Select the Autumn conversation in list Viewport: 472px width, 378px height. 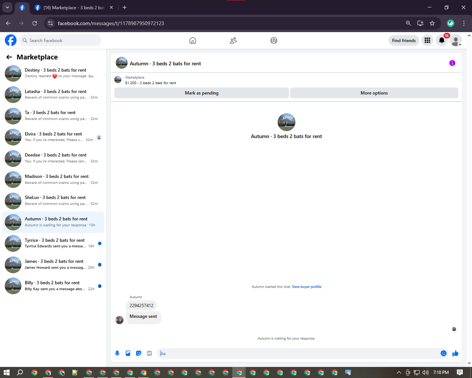[53, 222]
